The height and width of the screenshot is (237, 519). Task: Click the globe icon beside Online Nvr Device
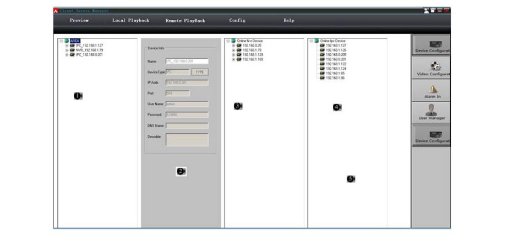(234, 41)
